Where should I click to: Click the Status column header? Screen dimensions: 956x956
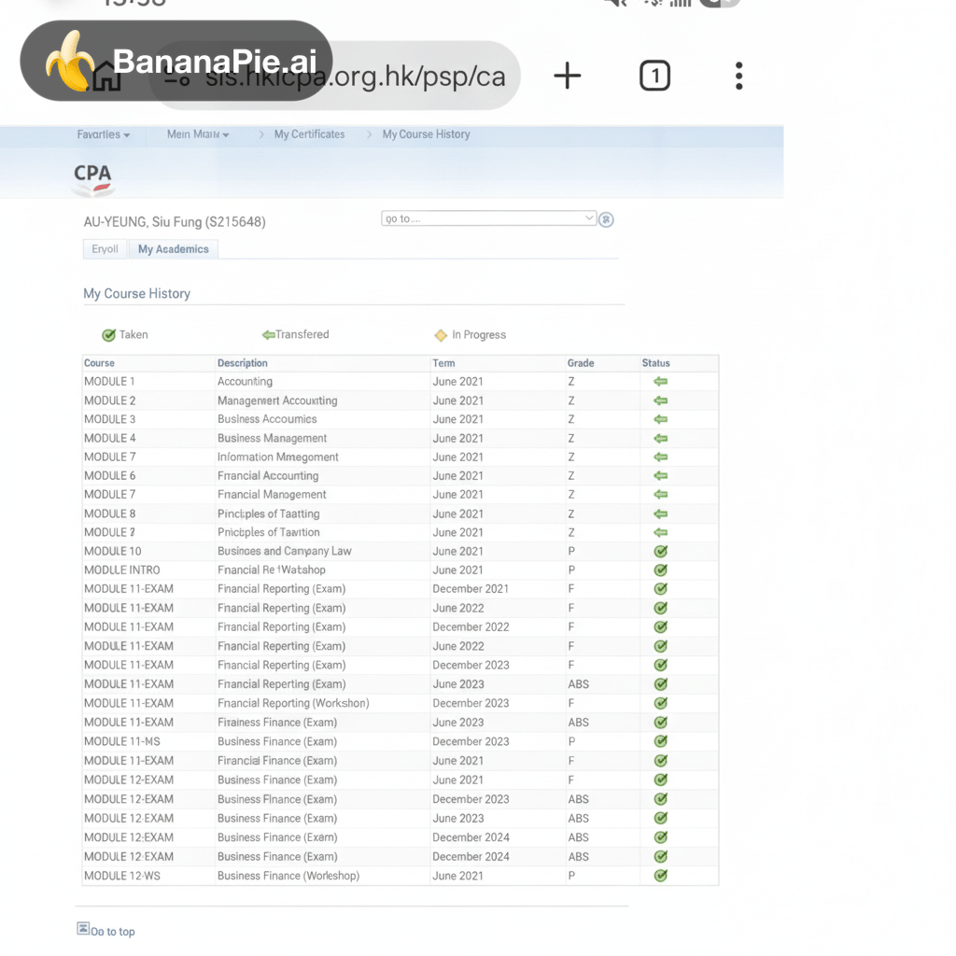coord(656,363)
